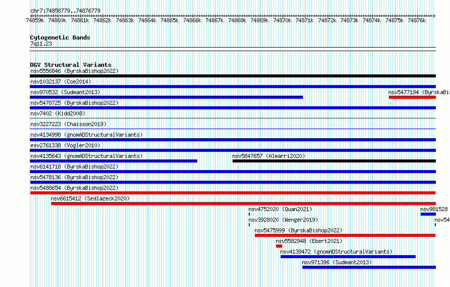Viewport: 450px width, 287px height.
Task: Select the black bar for nsv5556846
Action: pos(233,76)
